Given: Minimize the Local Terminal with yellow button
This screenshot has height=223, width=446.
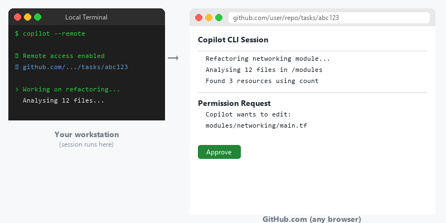Looking at the screenshot, I should 27,17.
